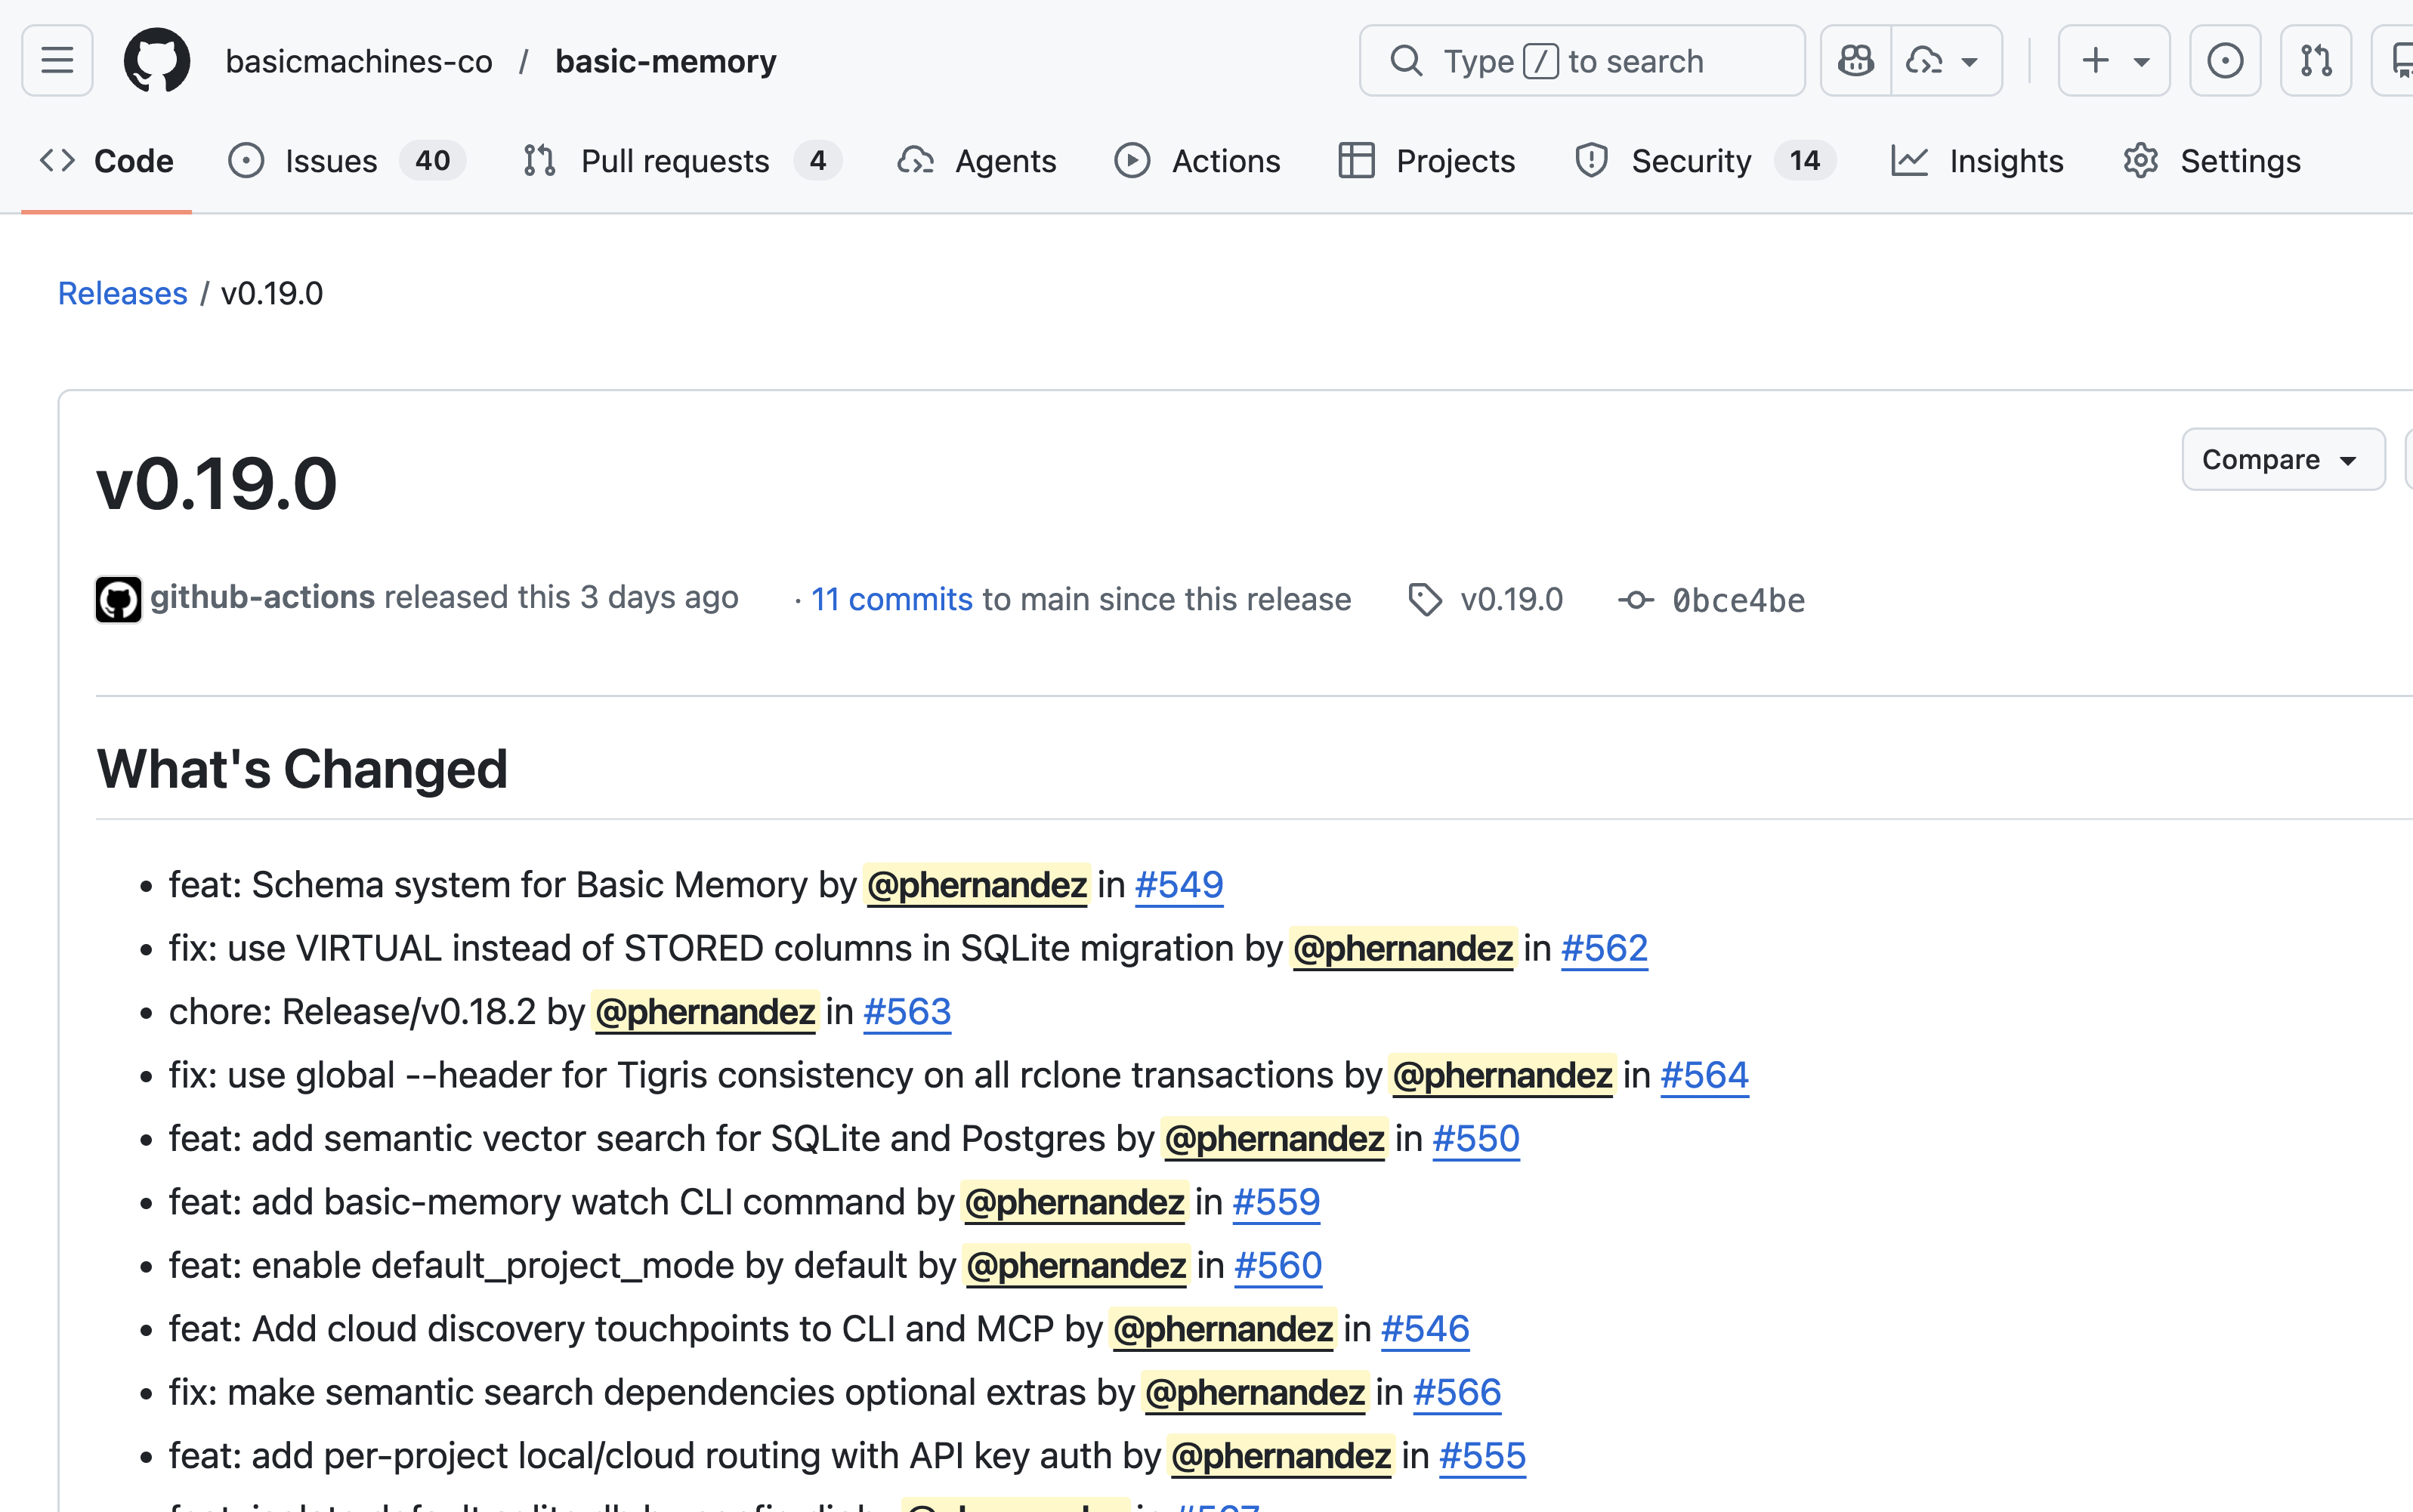Image resolution: width=2413 pixels, height=1512 pixels.
Task: Click the v0.19.0 tag icon
Action: [1425, 600]
